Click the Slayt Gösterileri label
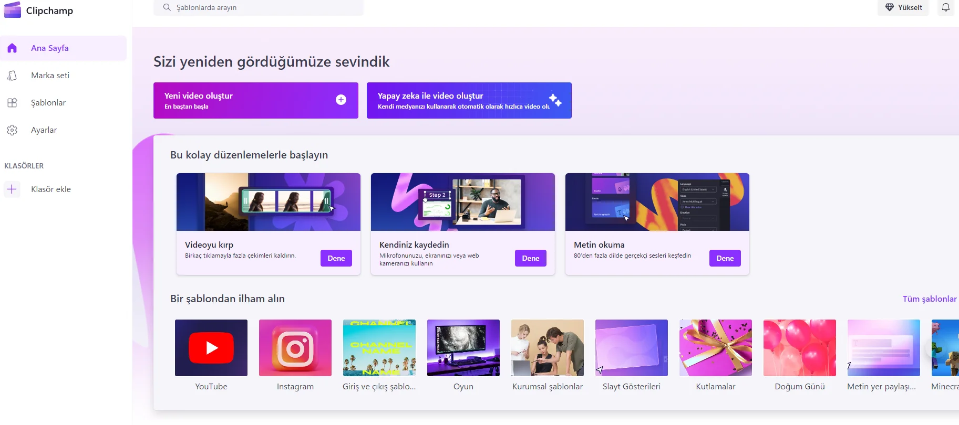The width and height of the screenshot is (959, 425). (632, 387)
